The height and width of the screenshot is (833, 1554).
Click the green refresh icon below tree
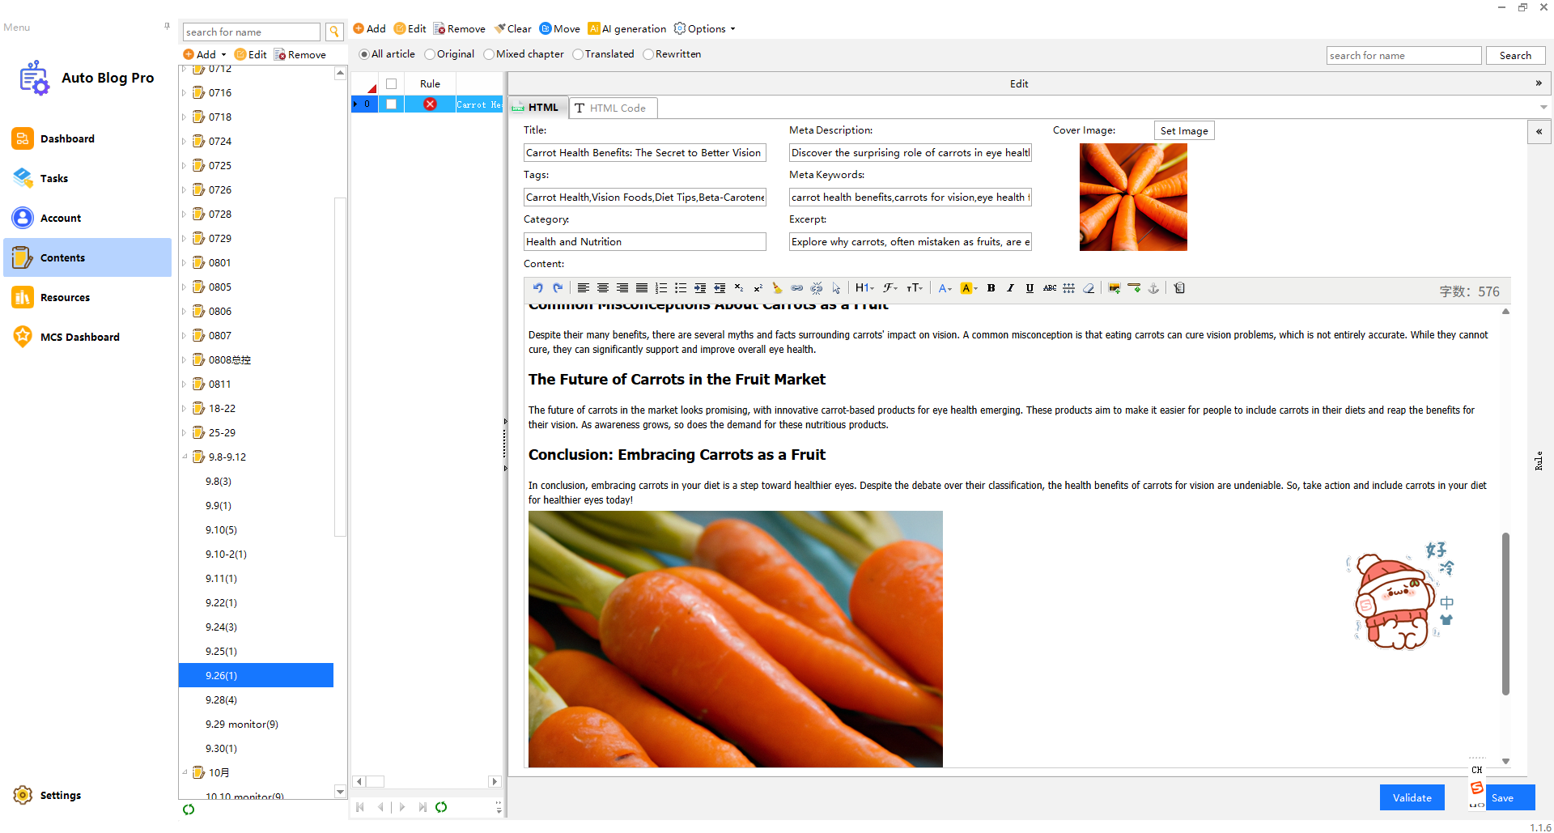point(189,810)
